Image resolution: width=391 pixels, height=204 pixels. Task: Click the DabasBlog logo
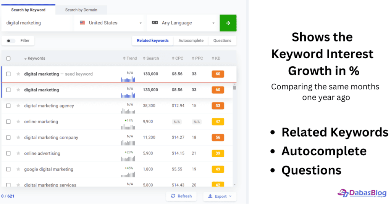[362, 193]
